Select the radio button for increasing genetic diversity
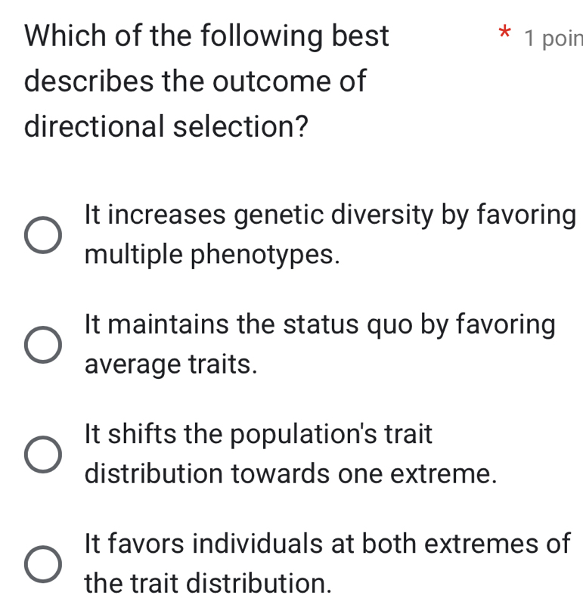583x611 pixels. 43,235
